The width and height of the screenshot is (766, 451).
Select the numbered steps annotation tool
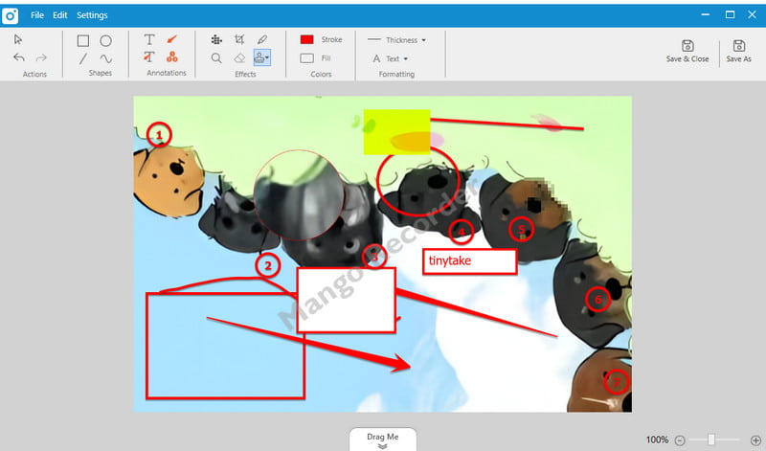(x=172, y=57)
